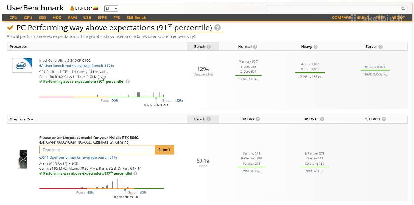Select the SSD menu item
This screenshot has height=205, width=414.
click(x=42, y=18)
